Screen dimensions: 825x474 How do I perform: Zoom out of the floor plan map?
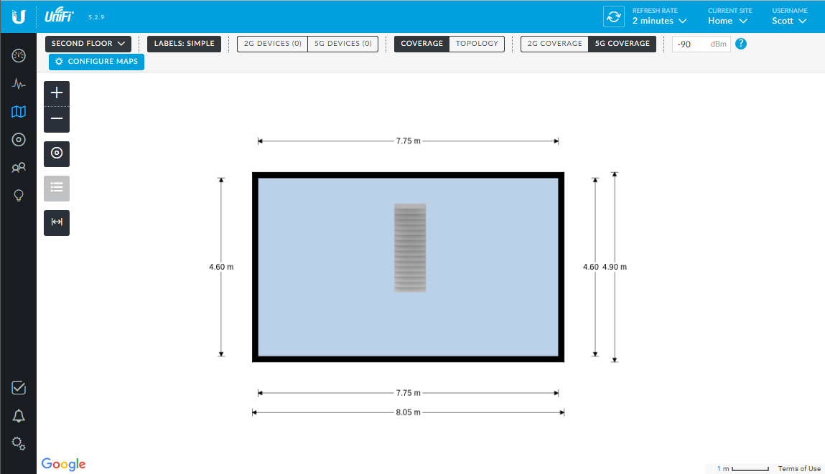(x=56, y=119)
